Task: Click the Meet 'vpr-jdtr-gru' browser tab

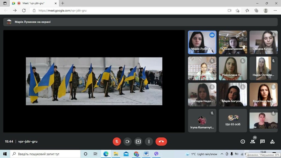Action: tap(34, 3)
